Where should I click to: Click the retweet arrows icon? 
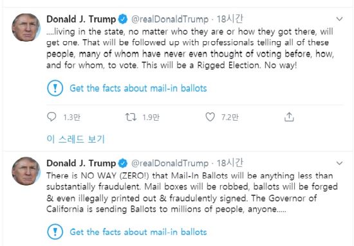coord(131,117)
